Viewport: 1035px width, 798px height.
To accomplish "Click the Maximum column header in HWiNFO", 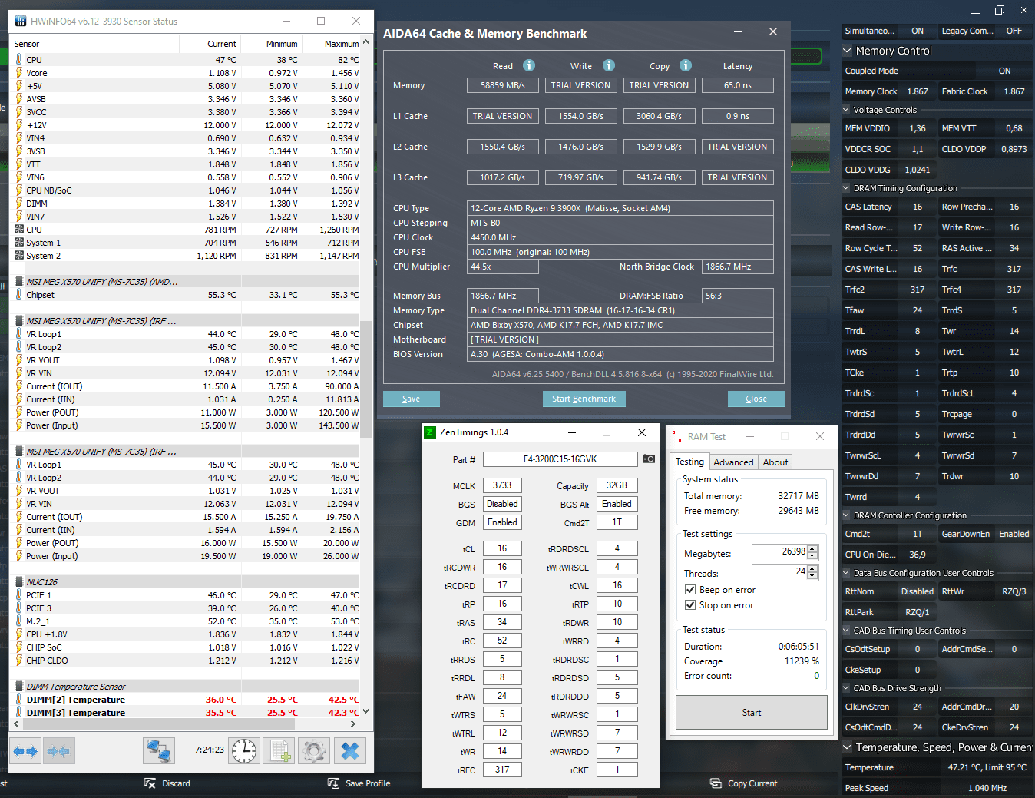I will [332, 44].
